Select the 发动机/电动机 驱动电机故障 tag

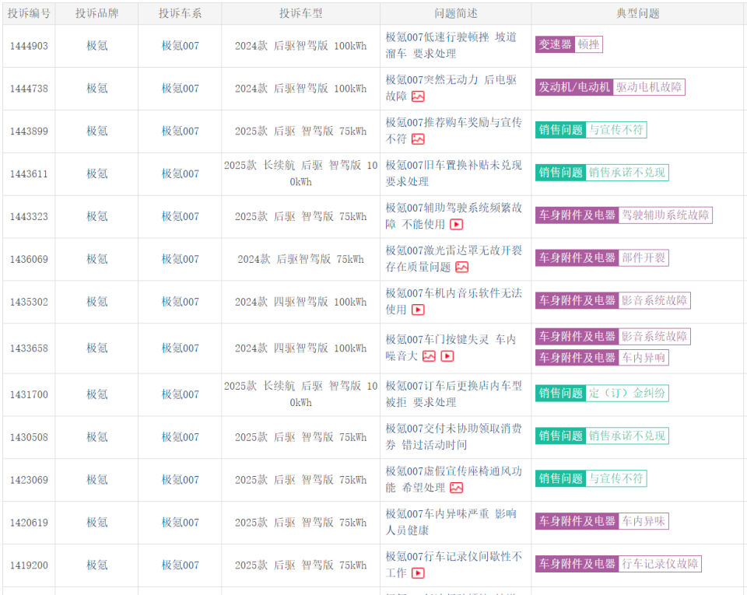pos(610,87)
